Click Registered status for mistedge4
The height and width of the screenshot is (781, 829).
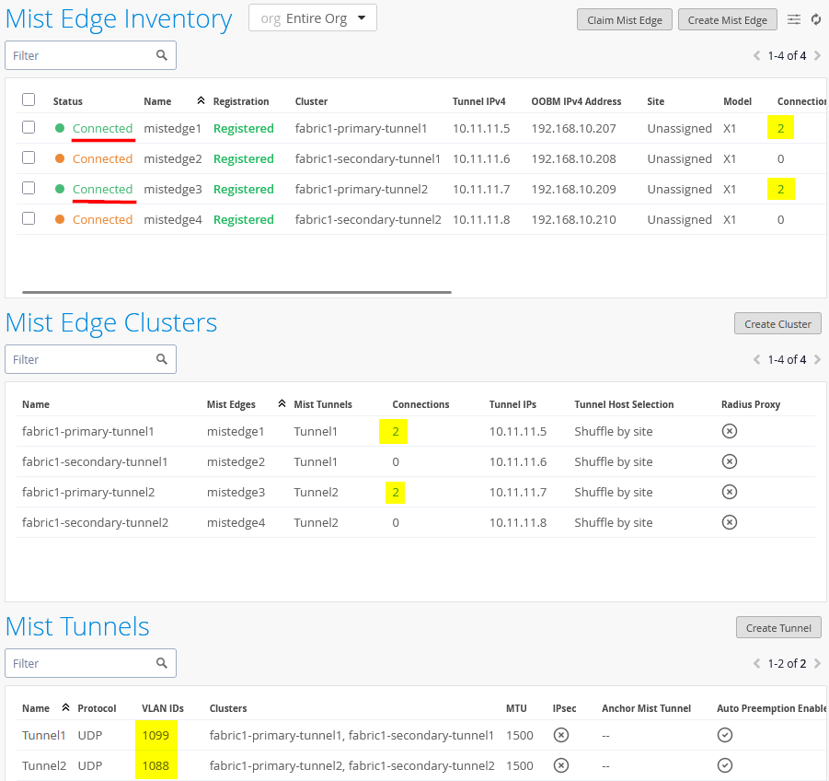tap(243, 219)
